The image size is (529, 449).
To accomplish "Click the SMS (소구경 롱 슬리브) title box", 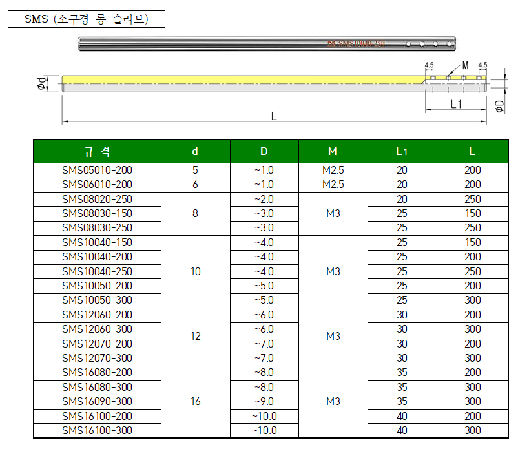I will click(86, 19).
